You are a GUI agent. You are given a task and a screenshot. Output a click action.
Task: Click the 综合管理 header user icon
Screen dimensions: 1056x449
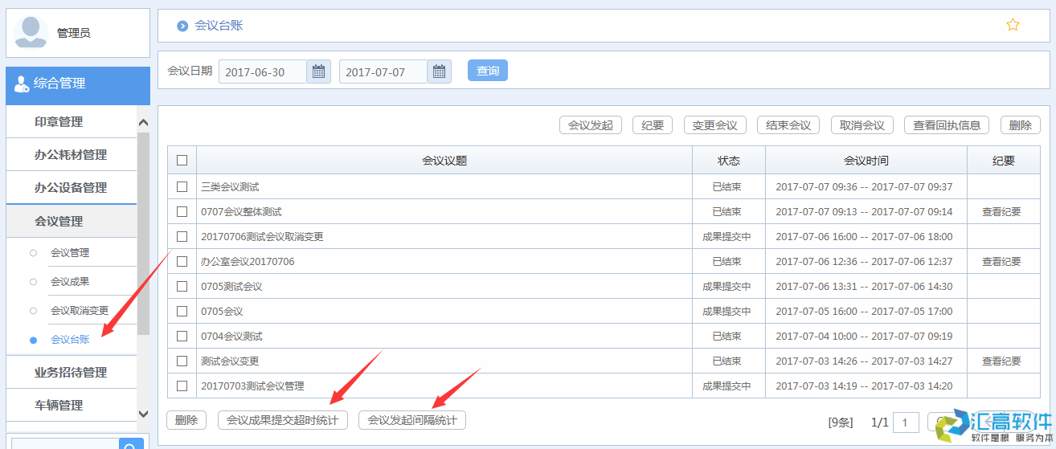pyautogui.click(x=22, y=84)
